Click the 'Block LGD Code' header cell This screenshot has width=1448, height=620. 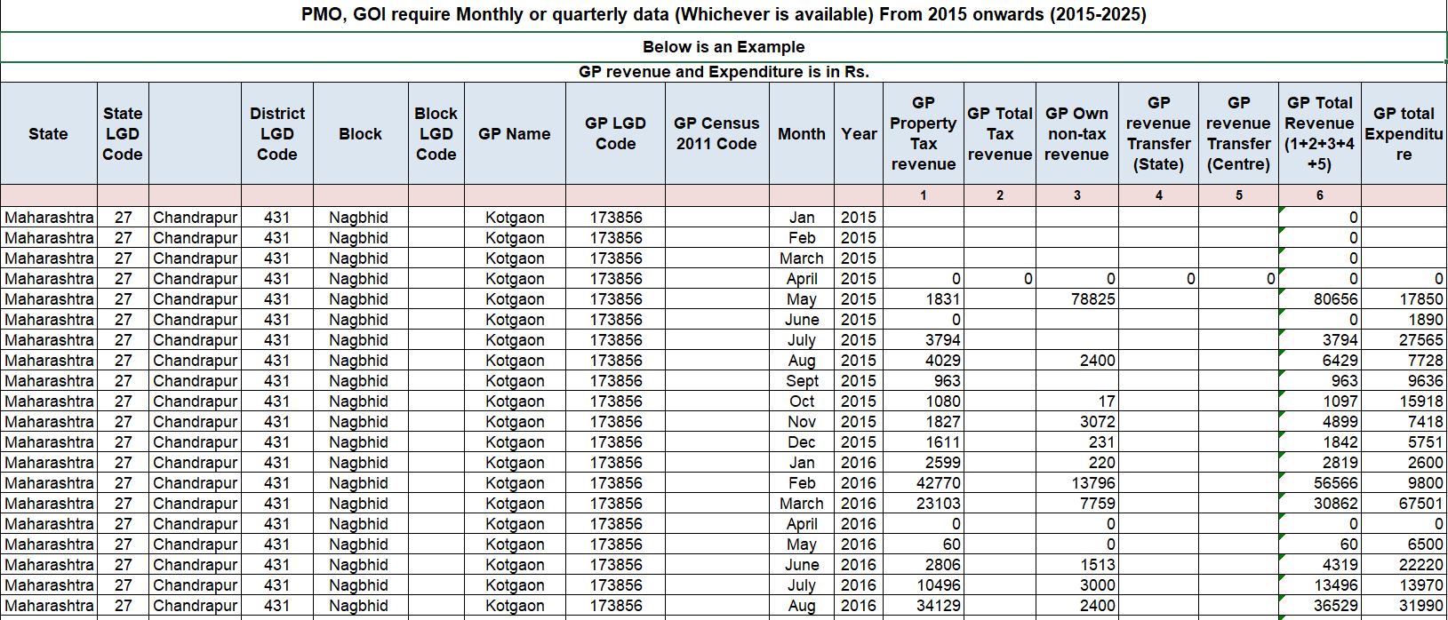coord(436,134)
